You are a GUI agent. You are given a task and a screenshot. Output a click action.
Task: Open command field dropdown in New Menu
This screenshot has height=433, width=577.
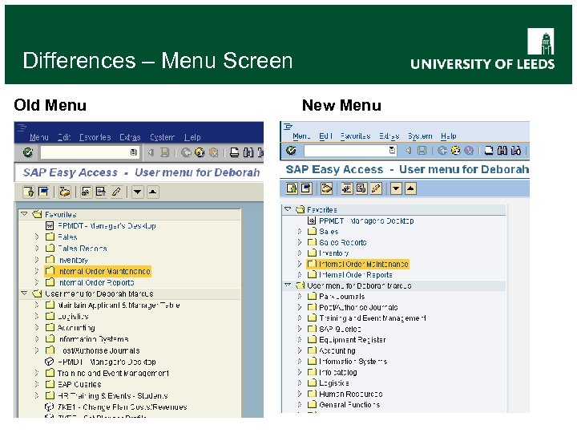click(x=392, y=150)
